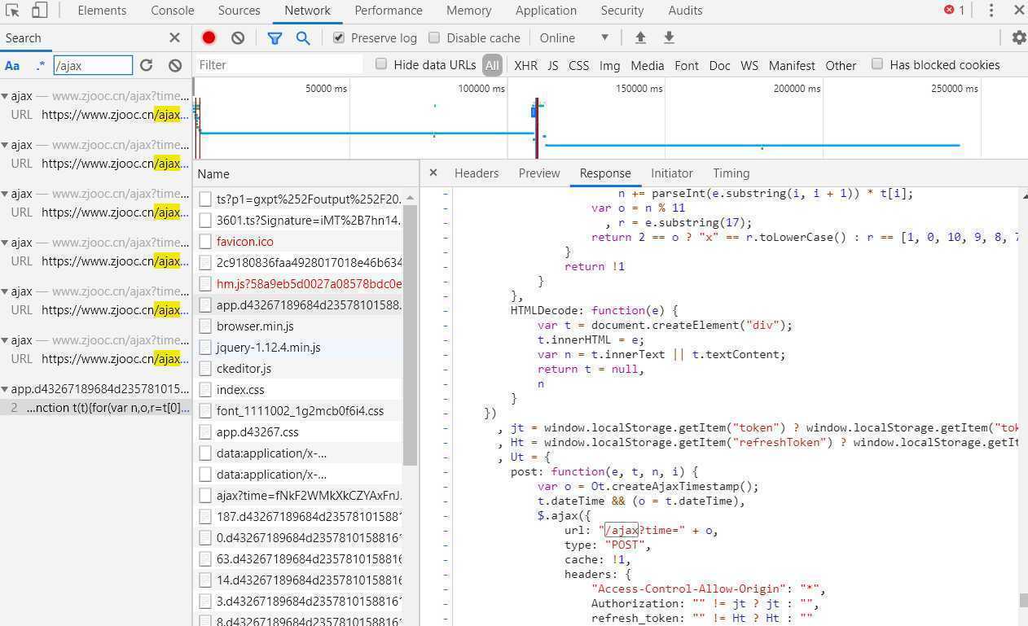Select hm.js failed request row

tap(299, 284)
